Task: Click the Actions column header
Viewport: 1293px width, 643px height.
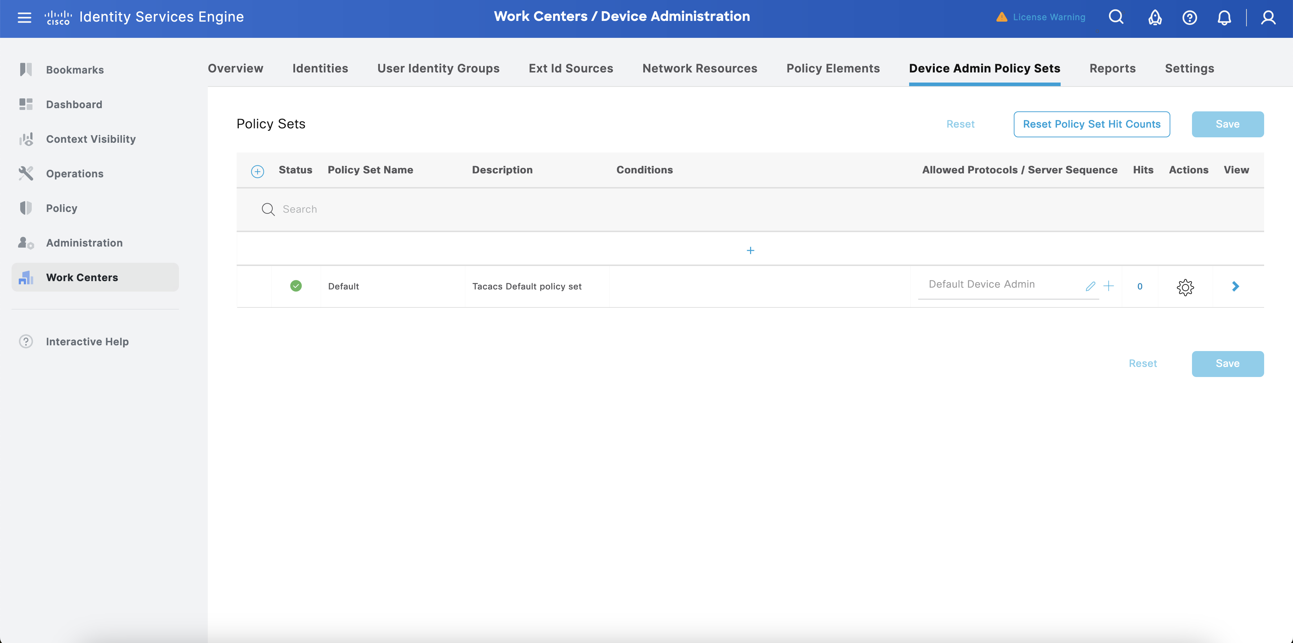Action: (1189, 170)
